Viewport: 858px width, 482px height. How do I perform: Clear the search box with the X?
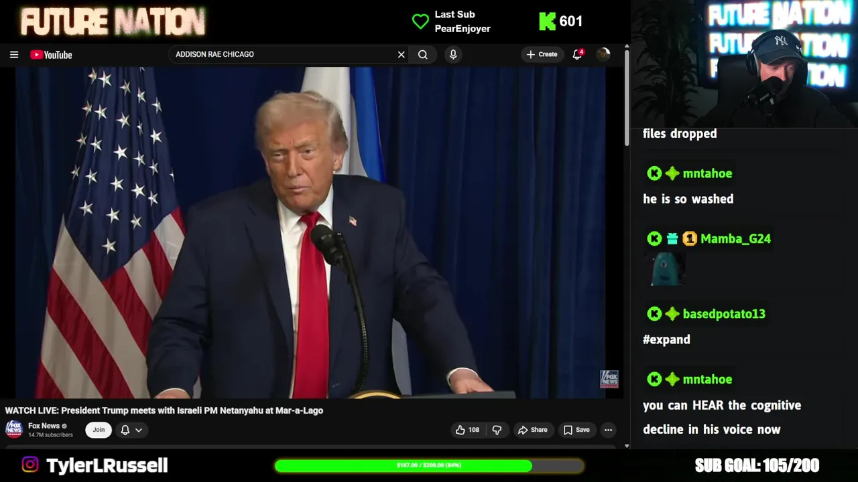click(x=402, y=55)
